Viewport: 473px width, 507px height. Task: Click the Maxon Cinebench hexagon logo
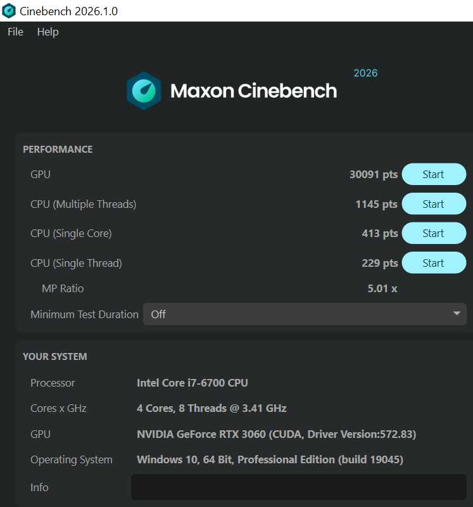point(144,91)
